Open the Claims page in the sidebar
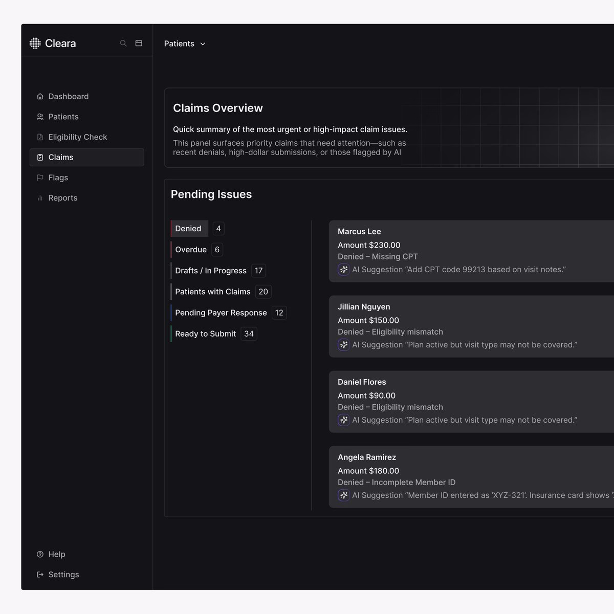Image resolution: width=614 pixels, height=614 pixels. (87, 157)
